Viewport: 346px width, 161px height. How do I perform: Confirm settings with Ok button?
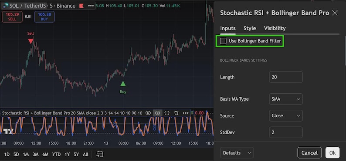pyautogui.click(x=332, y=153)
